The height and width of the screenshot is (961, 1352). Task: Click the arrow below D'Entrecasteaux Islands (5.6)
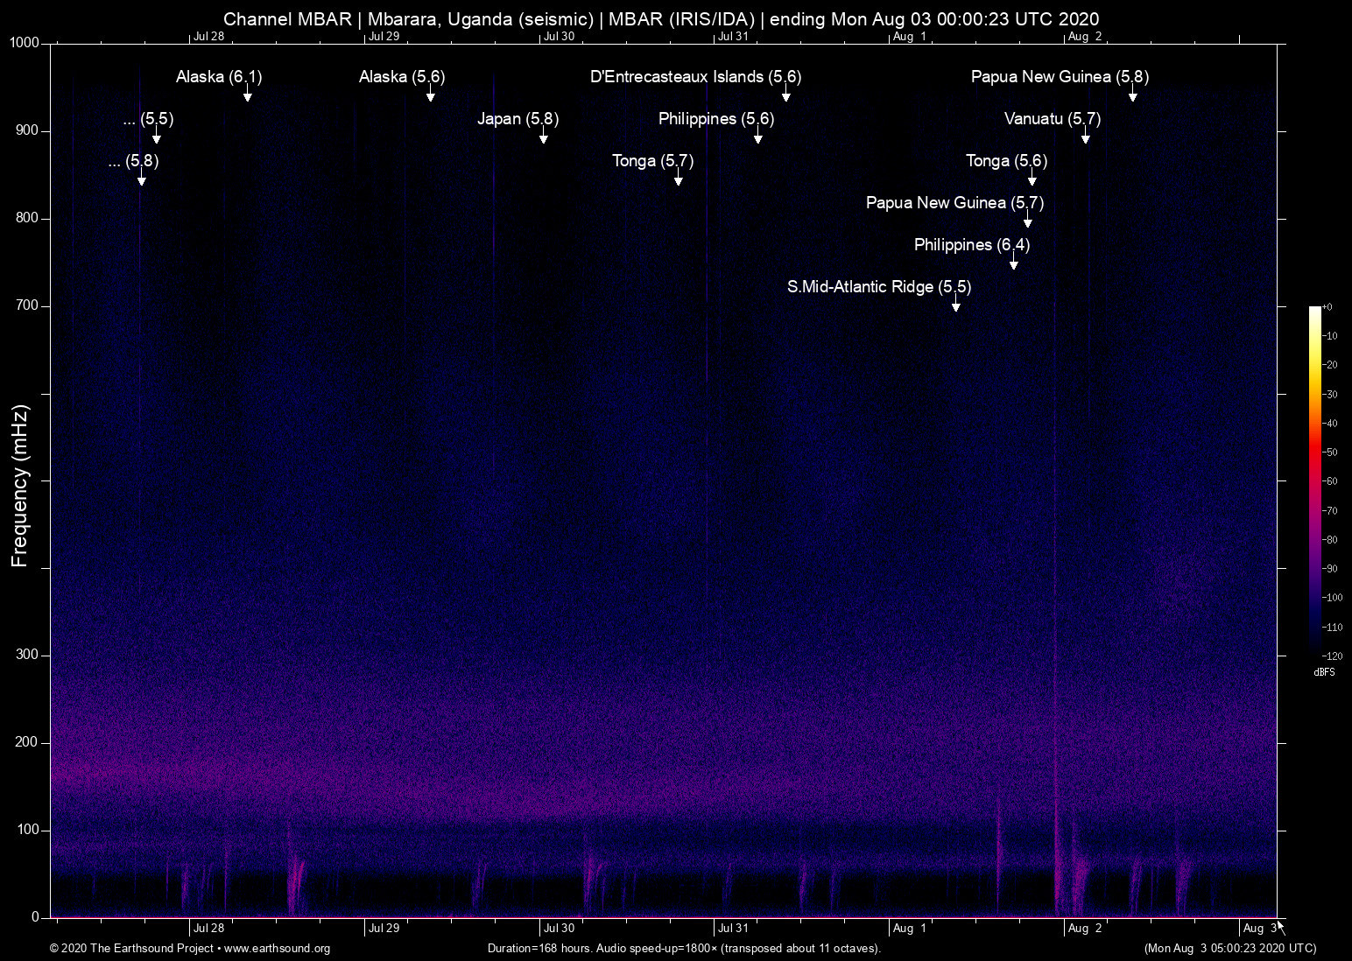[786, 95]
